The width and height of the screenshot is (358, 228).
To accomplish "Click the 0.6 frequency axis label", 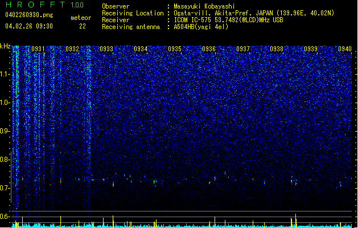I will 5,217.
